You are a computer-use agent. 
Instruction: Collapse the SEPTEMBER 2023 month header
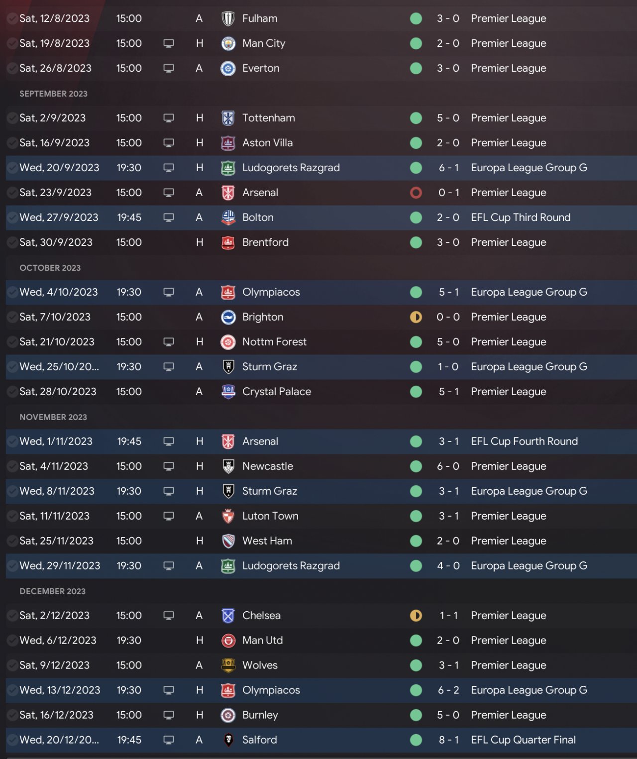click(53, 94)
